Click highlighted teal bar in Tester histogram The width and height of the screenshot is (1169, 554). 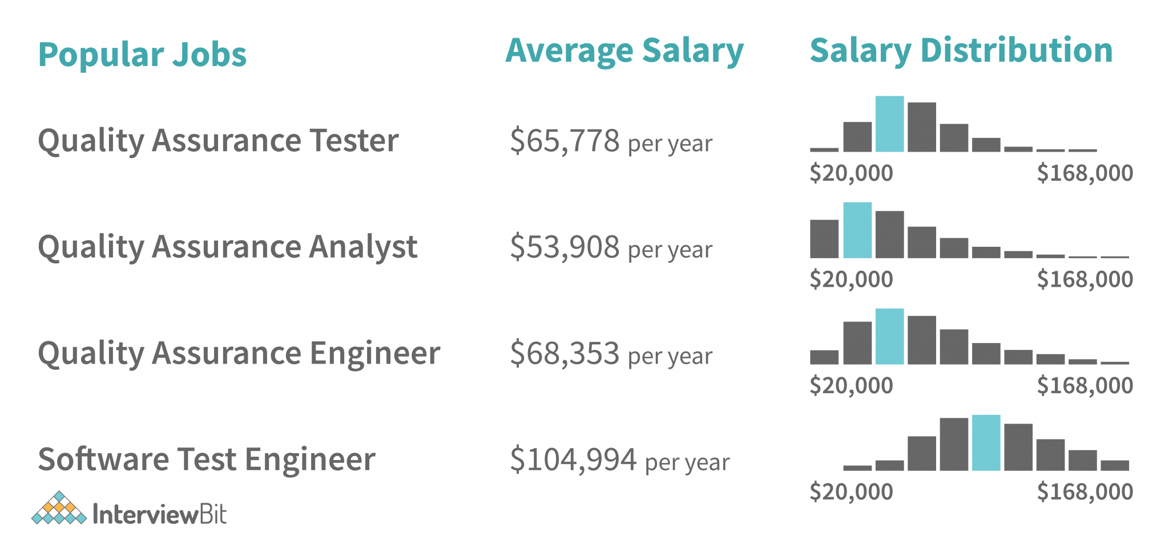point(889,124)
